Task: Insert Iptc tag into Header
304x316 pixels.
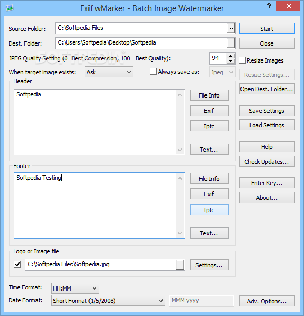Action: (209, 126)
